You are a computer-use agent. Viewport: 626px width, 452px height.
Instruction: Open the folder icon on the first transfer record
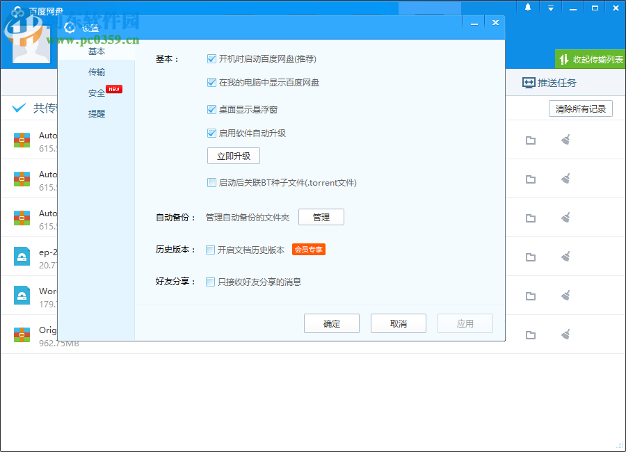[531, 140]
